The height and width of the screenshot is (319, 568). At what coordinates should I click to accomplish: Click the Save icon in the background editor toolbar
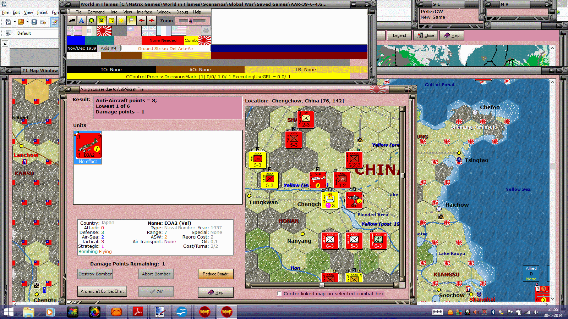pos(34,22)
